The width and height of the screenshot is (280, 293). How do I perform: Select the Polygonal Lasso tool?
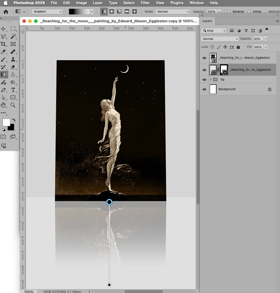[3, 36]
